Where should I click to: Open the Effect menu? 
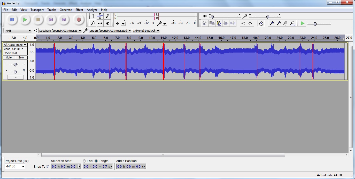pos(79,10)
